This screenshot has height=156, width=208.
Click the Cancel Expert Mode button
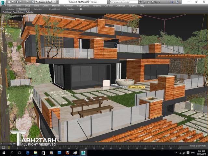[x=198, y=146]
